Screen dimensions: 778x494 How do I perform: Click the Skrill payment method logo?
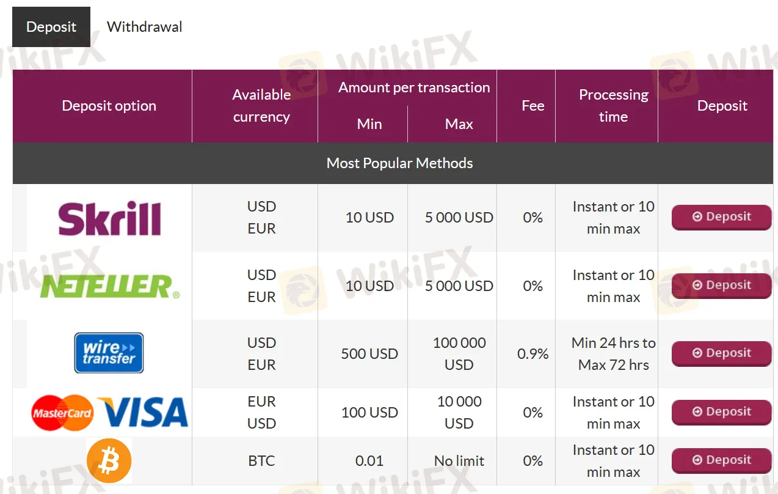point(109,217)
